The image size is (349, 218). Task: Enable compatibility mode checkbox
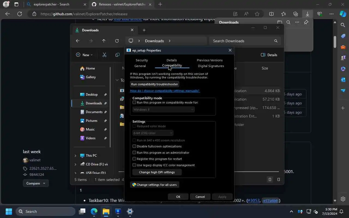coord(134,102)
